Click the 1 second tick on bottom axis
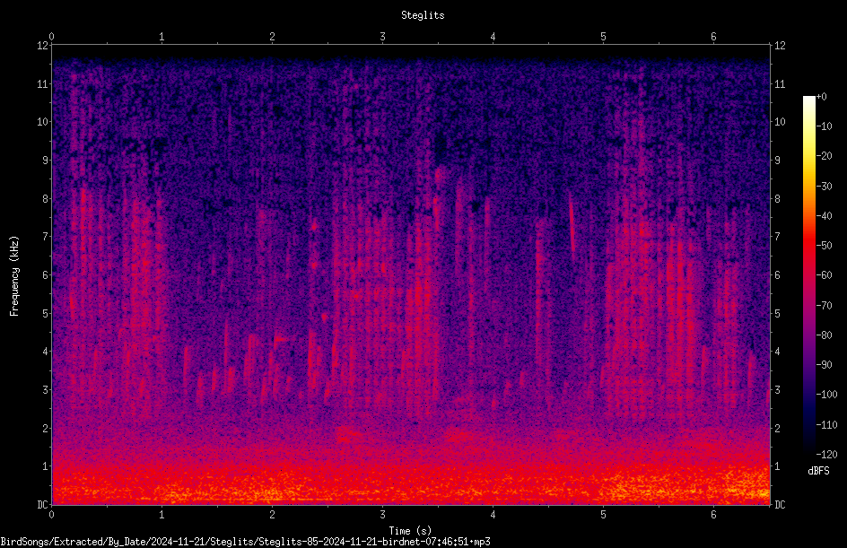The image size is (847, 548). (x=162, y=515)
